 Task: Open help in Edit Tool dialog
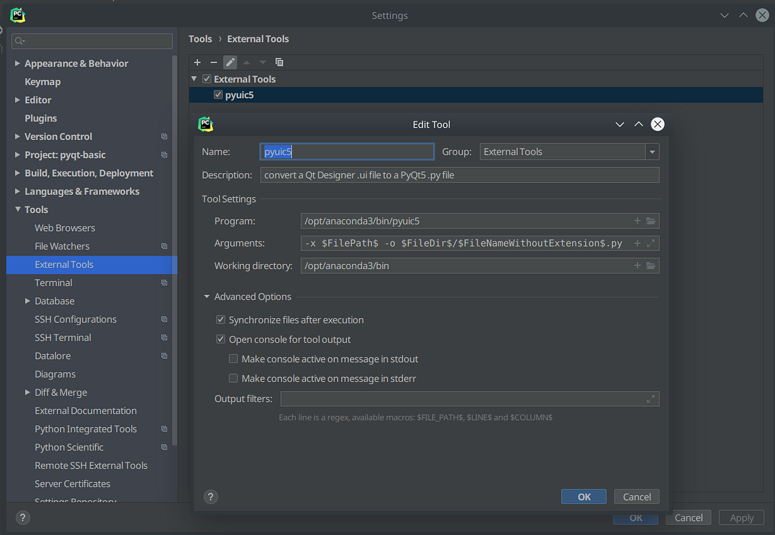[211, 496]
